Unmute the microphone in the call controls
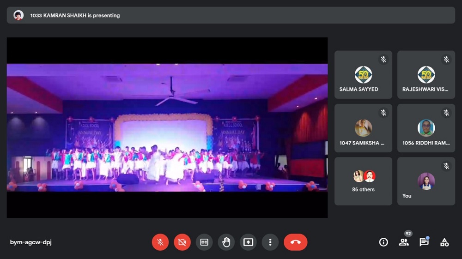 tap(160, 242)
